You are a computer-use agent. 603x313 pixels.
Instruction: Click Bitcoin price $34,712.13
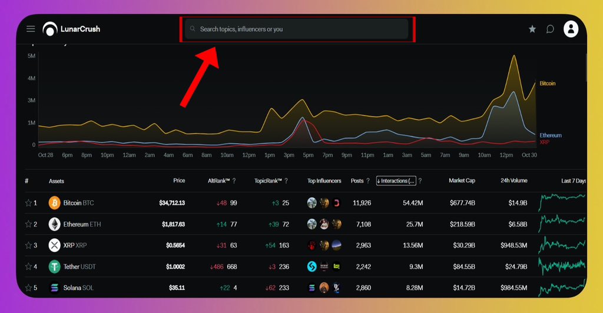tap(172, 203)
